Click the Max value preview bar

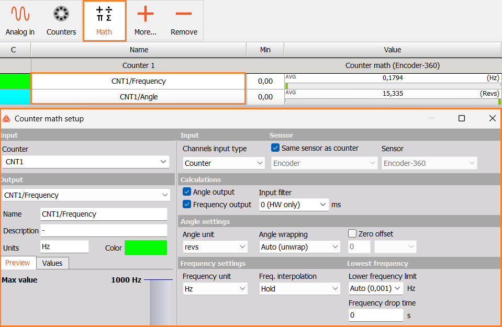pos(160,302)
